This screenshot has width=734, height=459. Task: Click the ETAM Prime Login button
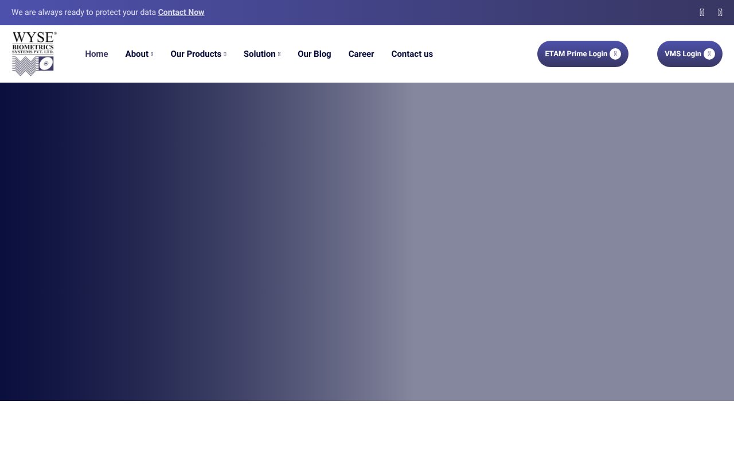click(x=583, y=53)
